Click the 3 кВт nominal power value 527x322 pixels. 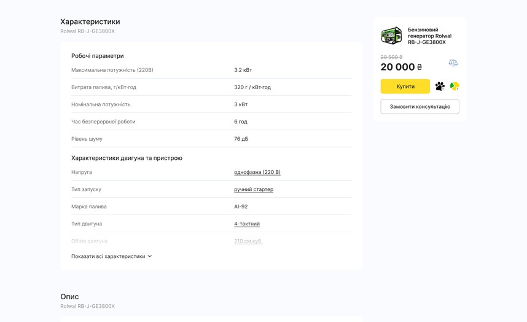pos(241,104)
